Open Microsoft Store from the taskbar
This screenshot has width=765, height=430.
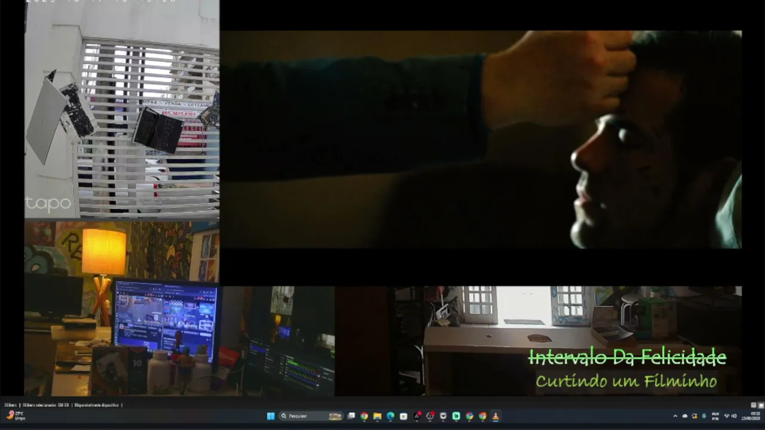pos(403,416)
